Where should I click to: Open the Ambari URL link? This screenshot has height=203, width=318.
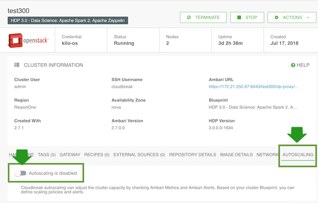253,86
